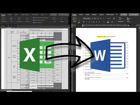140x105 pixels.
Task: Click Conditional Formatting button label
Action: [41, 18]
